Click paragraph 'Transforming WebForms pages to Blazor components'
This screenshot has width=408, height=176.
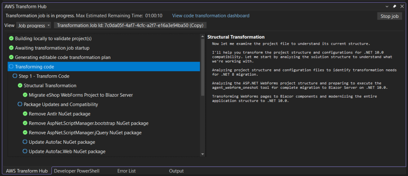pyautogui.click(x=294, y=98)
